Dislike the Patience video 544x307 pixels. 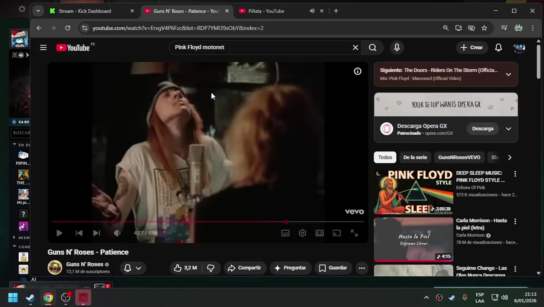point(211,268)
